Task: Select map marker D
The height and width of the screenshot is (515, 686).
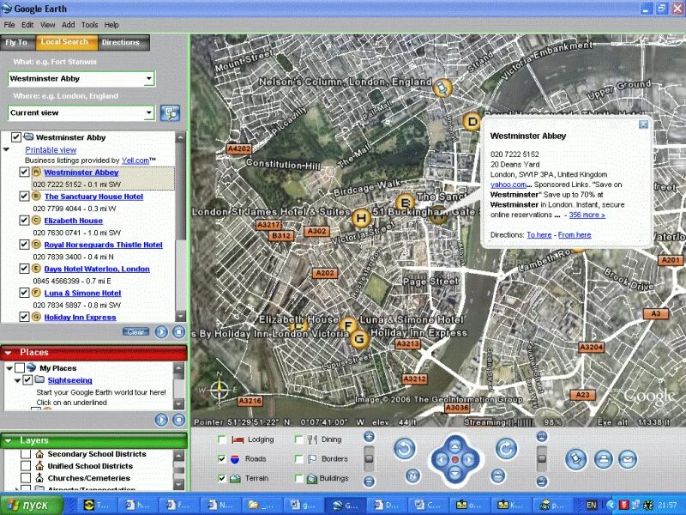Action: click(472, 121)
